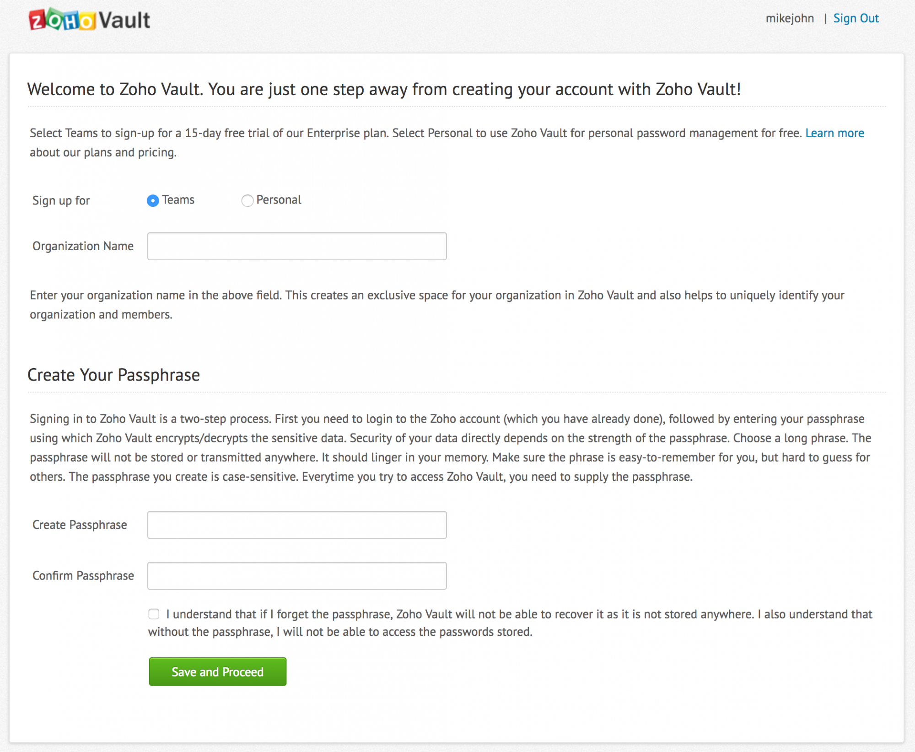Click the Organization Name label
Viewport: 915px width, 752px height.
click(83, 246)
